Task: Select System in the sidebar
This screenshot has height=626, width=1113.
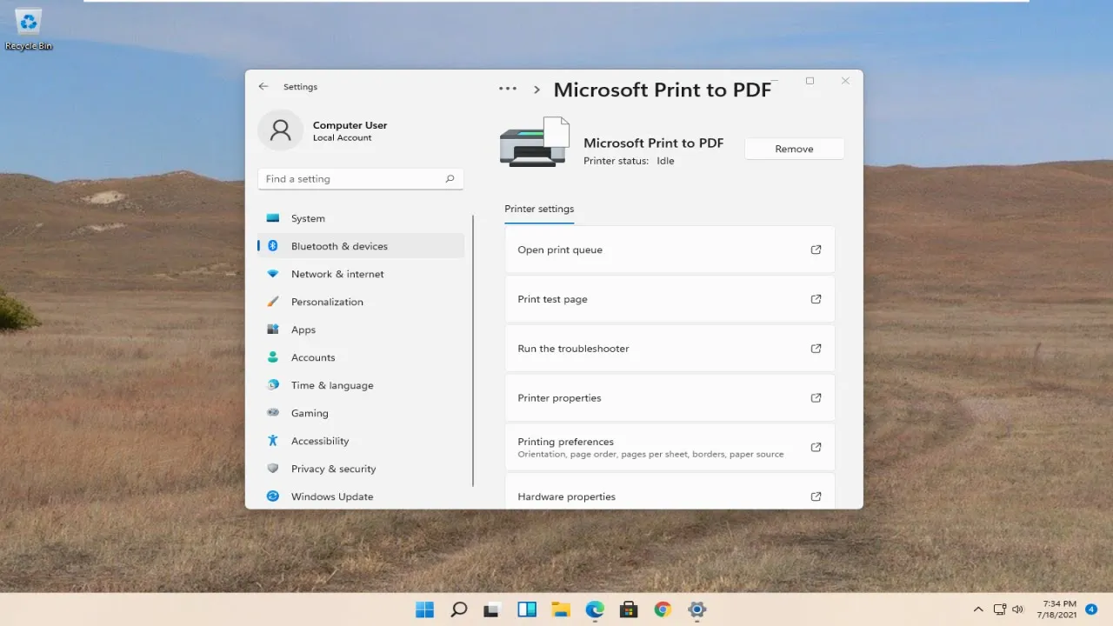Action: (x=361, y=218)
